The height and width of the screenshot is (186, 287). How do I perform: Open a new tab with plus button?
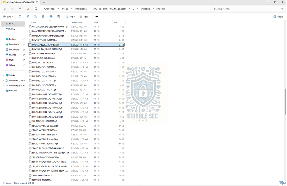coord(44,3)
